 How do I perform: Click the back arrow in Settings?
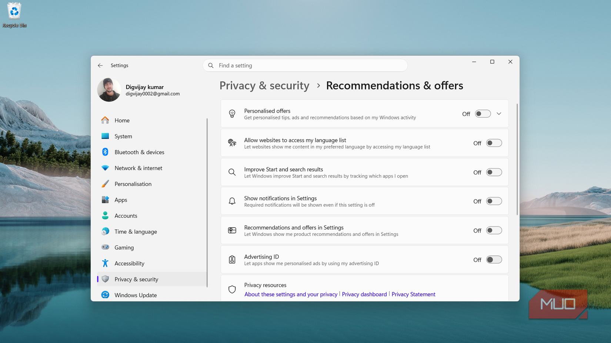(100, 65)
